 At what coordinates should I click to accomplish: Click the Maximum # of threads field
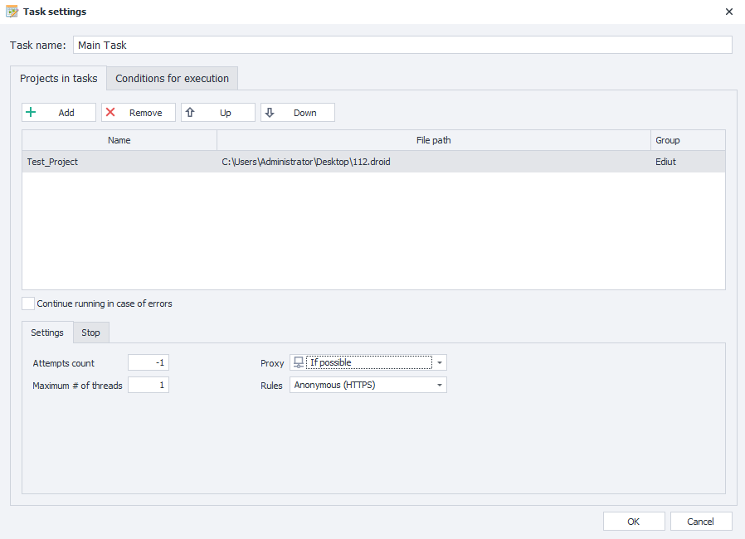(x=148, y=384)
